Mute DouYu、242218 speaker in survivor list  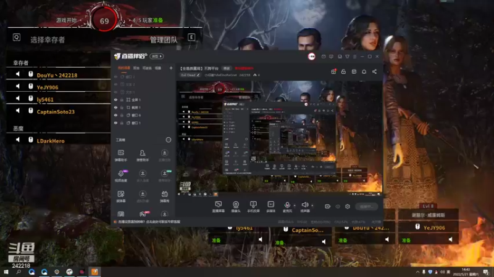(18, 74)
